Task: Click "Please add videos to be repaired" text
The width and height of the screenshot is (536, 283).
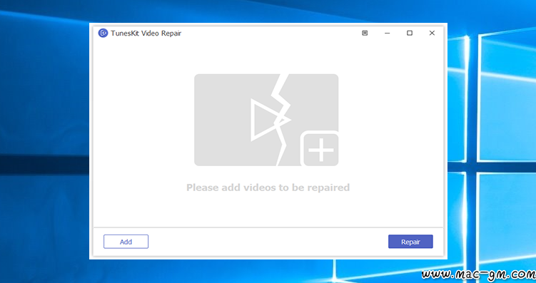Action: coord(268,187)
